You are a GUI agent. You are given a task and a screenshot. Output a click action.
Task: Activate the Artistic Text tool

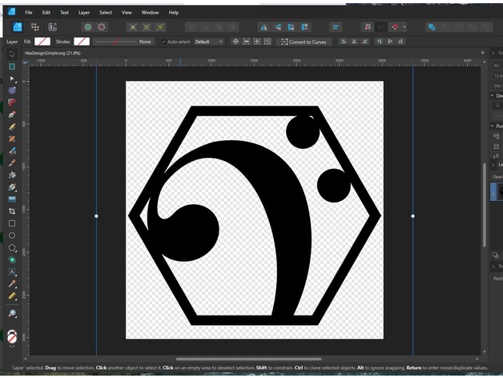pos(12,272)
